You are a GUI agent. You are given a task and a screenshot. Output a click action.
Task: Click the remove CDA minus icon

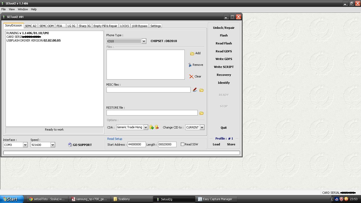click(157, 127)
